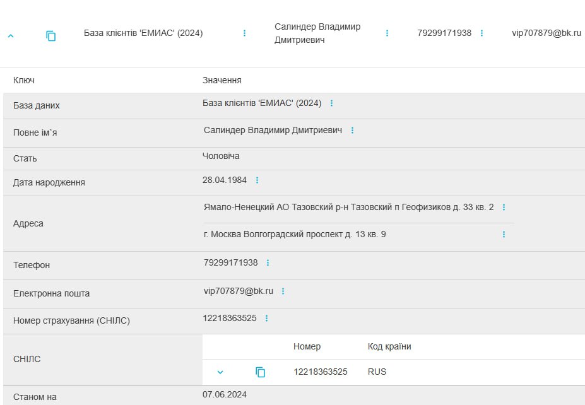Screen dimensions: 585x405
Task: Click the copy icon in the header row
Action: tap(51, 36)
